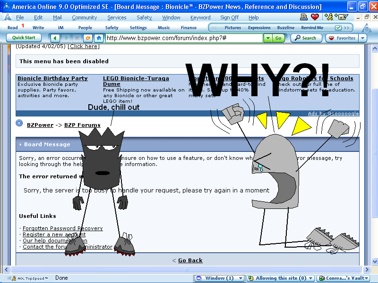Open Allowing this site pop-up dropdown
The image size is (378, 283).
pyautogui.click(x=311, y=278)
